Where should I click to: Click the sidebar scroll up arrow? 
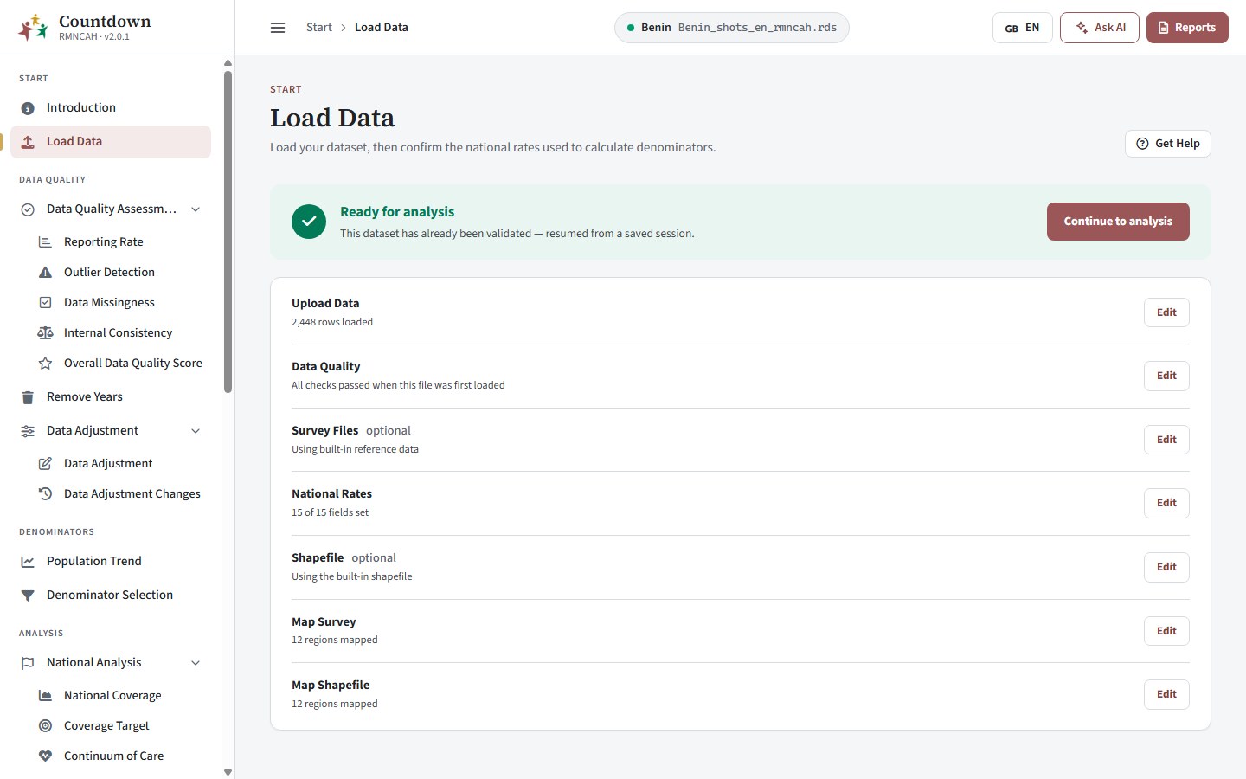pos(228,63)
